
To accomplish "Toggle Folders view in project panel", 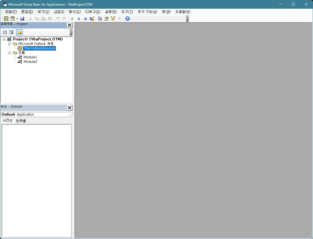I will [19, 32].
